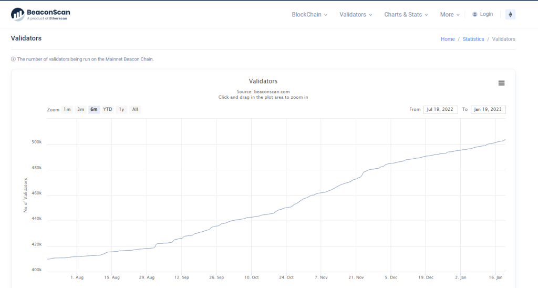Set chart zoom to 1m
This screenshot has height=288, width=538.
point(67,109)
